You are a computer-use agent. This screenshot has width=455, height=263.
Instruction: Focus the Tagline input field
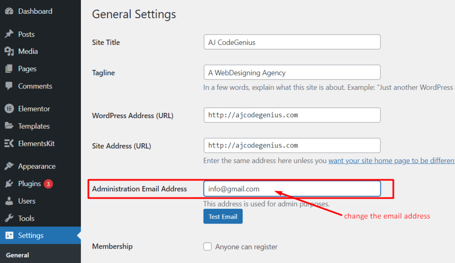tap(292, 72)
